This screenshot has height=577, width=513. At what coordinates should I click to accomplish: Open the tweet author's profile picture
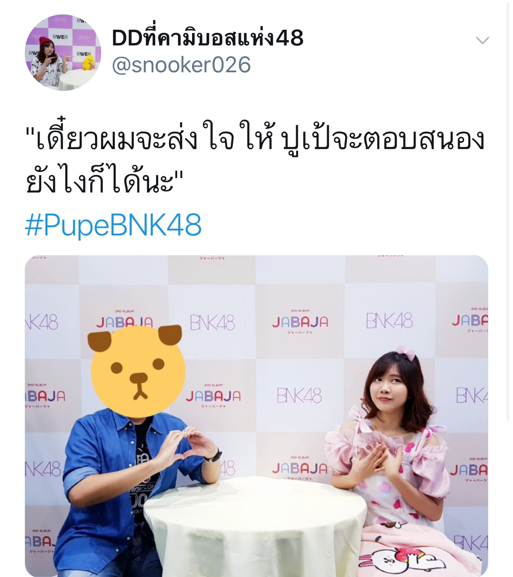[x=63, y=52]
